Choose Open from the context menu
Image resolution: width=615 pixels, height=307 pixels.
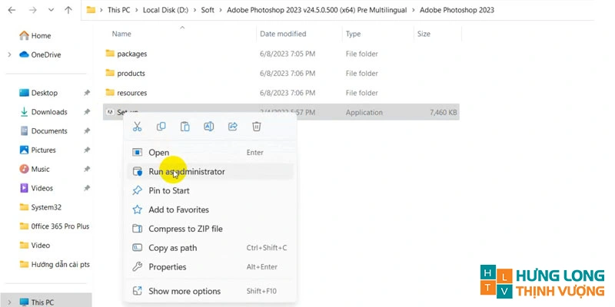(x=210, y=152)
